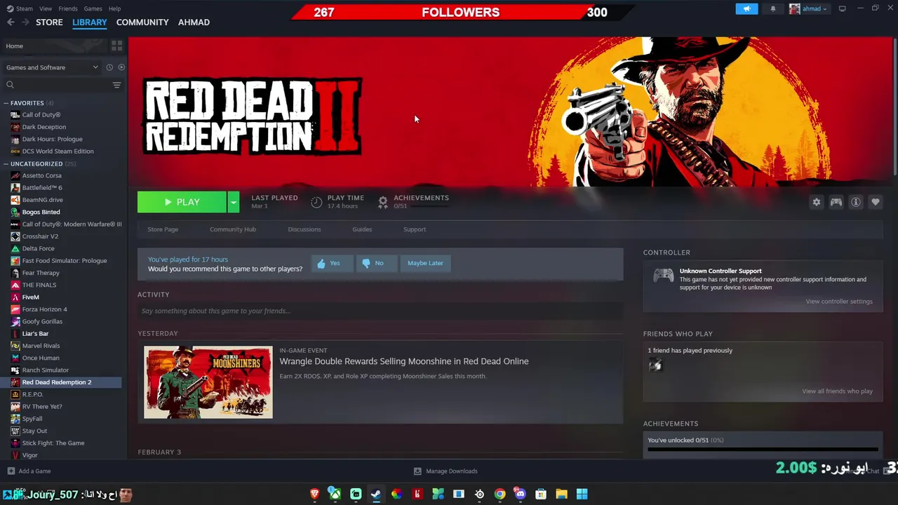This screenshot has width=898, height=505.
Task: Select Stick Fight: The Game
Action: click(x=53, y=443)
